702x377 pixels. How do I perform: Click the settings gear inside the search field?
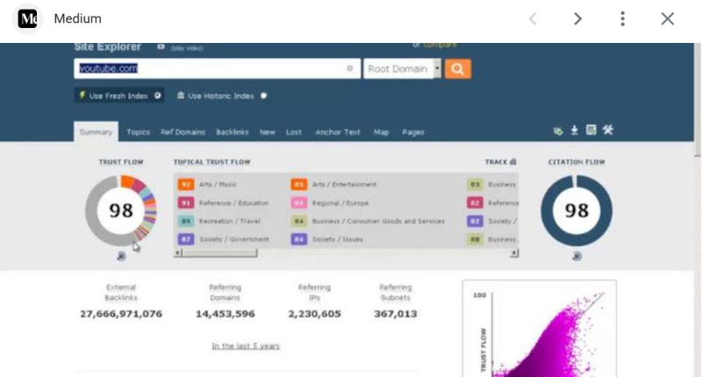[349, 68]
